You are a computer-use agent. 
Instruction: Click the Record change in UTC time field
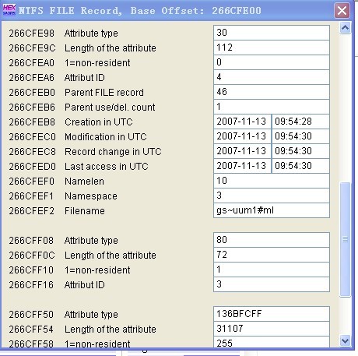(300, 151)
